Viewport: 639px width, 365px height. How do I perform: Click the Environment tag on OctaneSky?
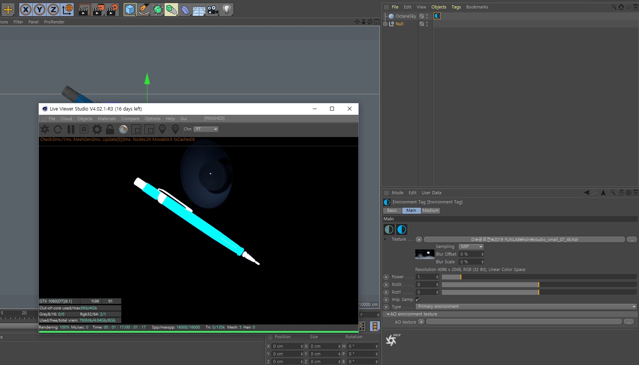437,16
